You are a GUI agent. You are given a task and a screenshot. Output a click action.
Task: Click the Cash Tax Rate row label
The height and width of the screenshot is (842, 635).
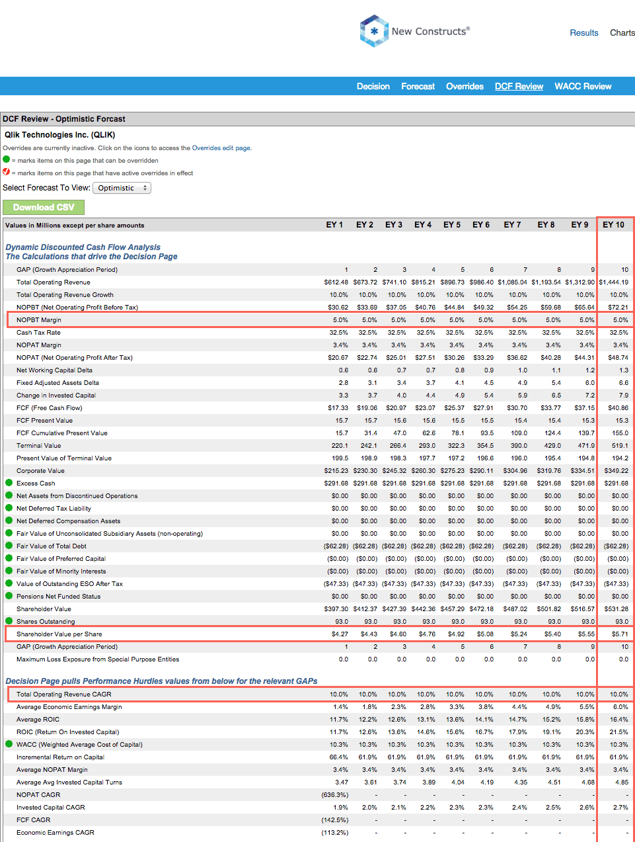click(x=38, y=333)
